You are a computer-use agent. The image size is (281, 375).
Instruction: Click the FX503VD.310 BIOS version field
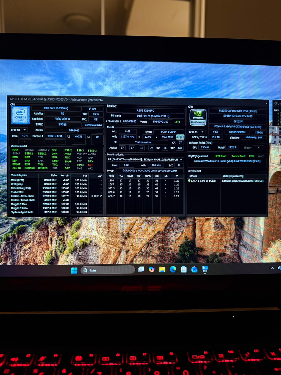coord(161,122)
